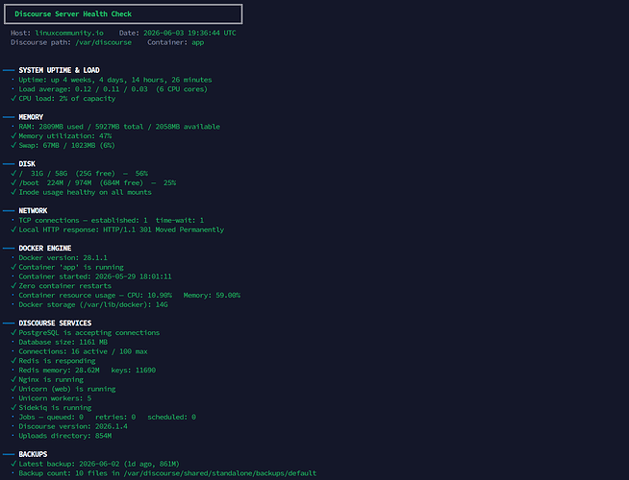Click the TCP connections line
The image size is (629, 480).
tap(112, 220)
